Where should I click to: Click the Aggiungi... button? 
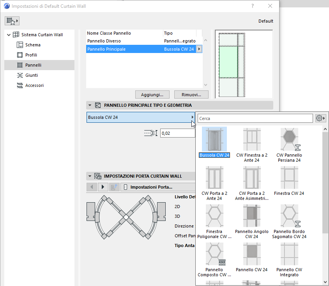(x=152, y=95)
